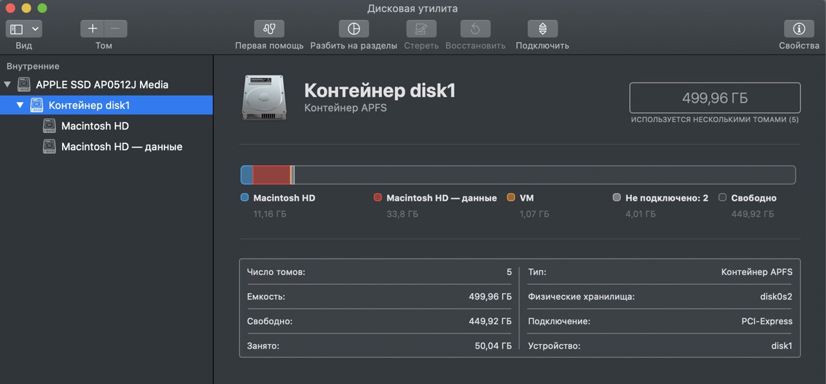Run First Aid stethoscope tool

269,29
